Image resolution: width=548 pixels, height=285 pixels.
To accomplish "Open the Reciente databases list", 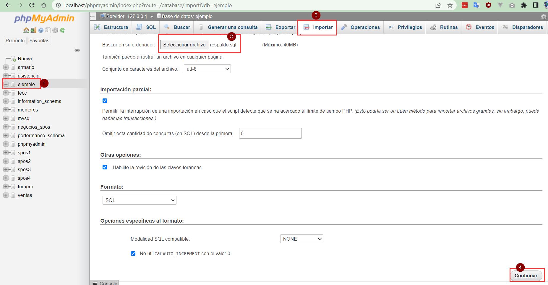I will (15, 41).
